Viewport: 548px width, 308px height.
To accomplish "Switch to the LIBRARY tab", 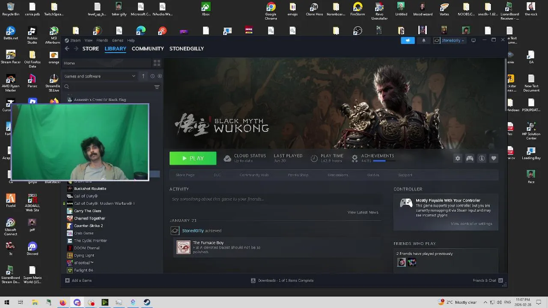I will tap(116, 49).
